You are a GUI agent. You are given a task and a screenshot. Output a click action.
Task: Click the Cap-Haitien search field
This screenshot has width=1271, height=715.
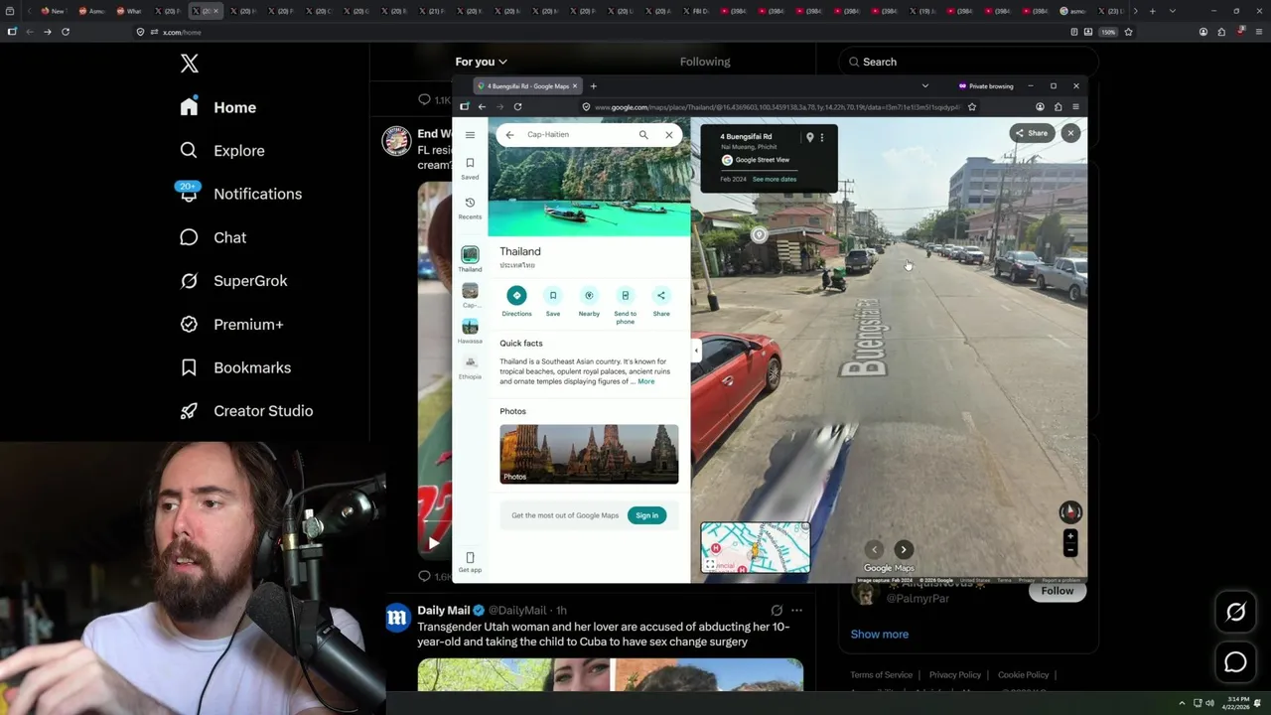[579, 135]
